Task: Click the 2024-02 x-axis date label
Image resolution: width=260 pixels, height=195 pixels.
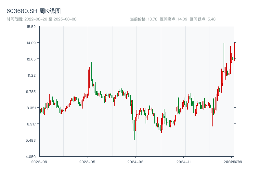Action: coord(135,162)
